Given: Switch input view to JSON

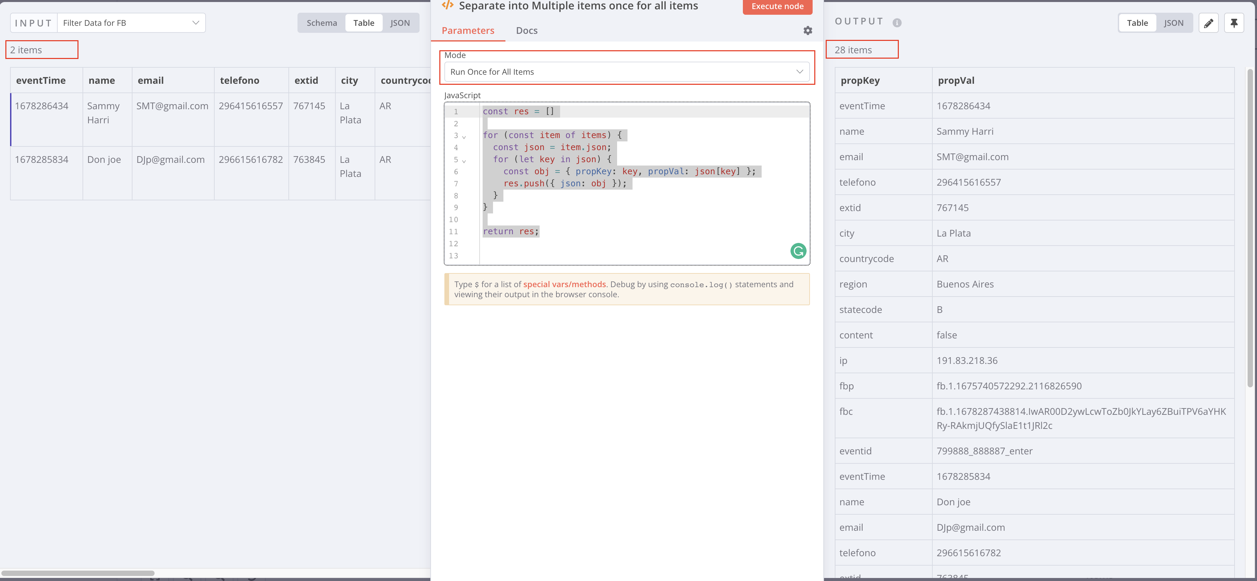Looking at the screenshot, I should pyautogui.click(x=400, y=23).
